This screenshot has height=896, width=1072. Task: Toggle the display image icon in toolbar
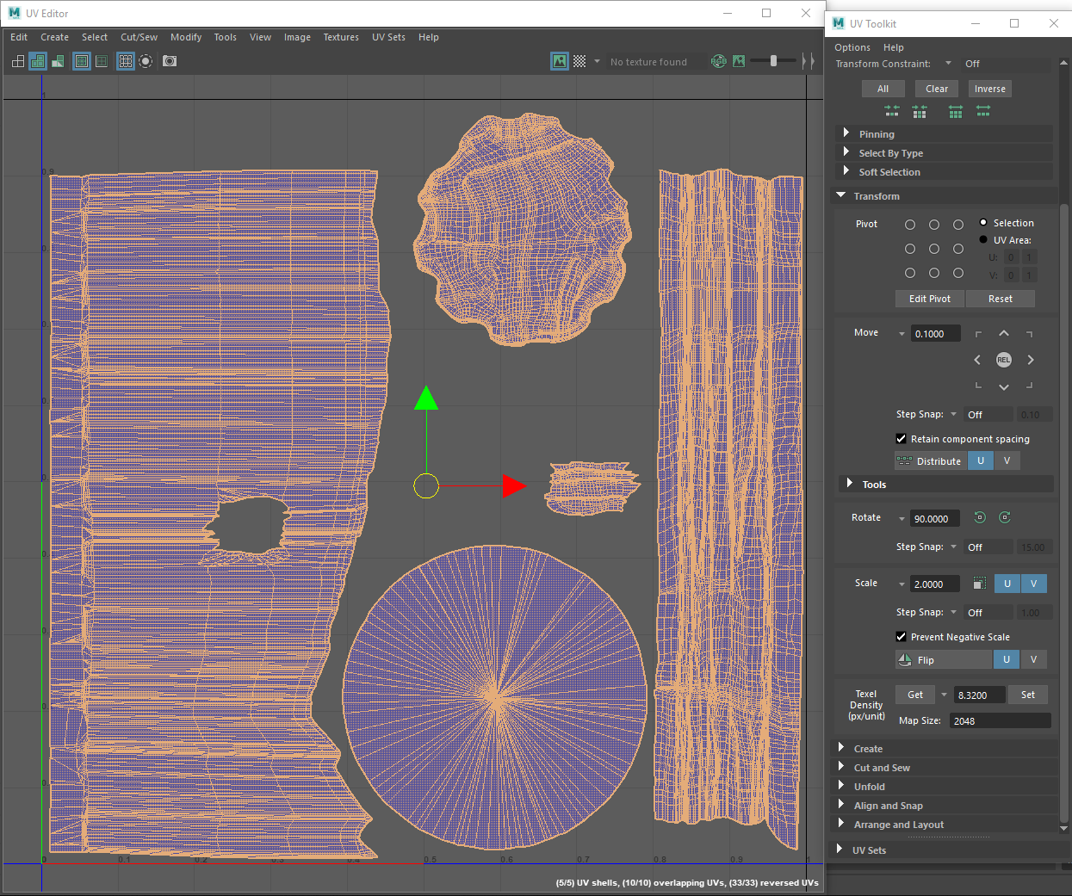coord(560,61)
